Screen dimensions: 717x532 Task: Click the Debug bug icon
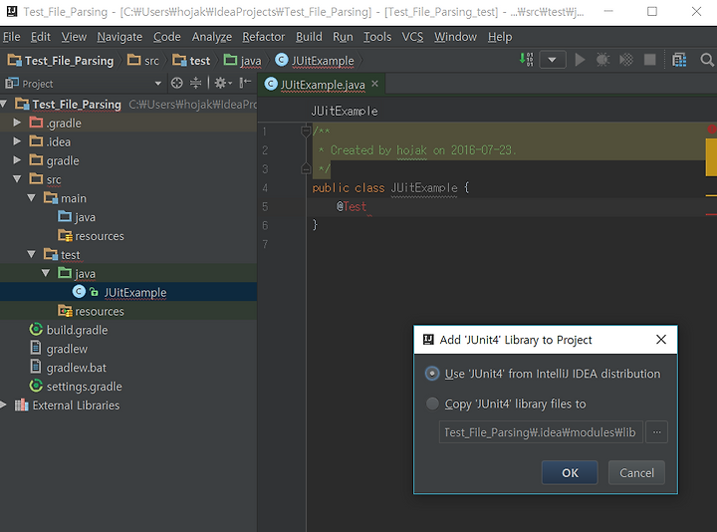tap(602, 60)
